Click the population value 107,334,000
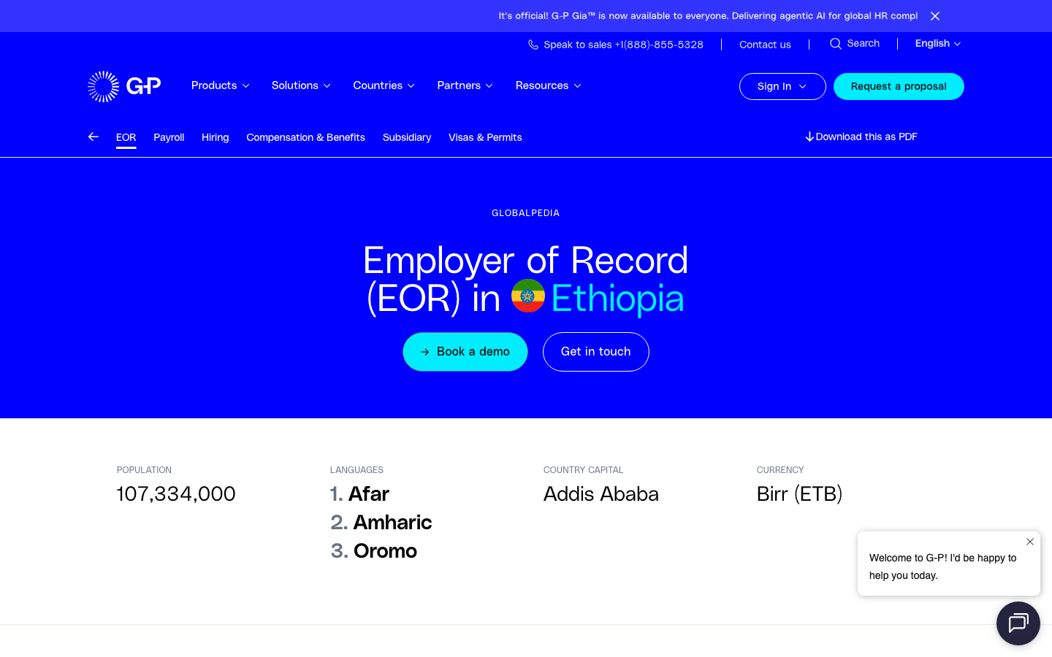Image resolution: width=1052 pixels, height=657 pixels. pyautogui.click(x=176, y=494)
